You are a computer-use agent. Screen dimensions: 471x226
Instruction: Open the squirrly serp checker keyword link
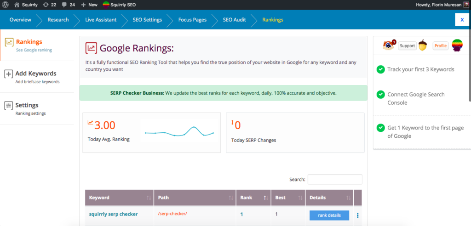coord(113,214)
